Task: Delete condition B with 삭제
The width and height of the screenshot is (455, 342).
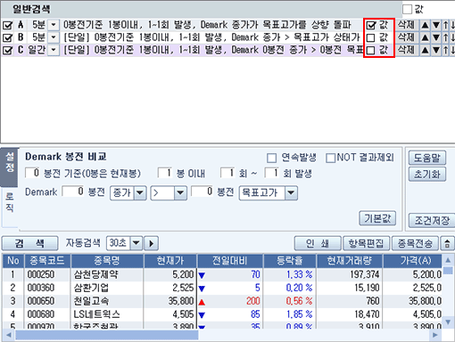Action: (x=406, y=37)
